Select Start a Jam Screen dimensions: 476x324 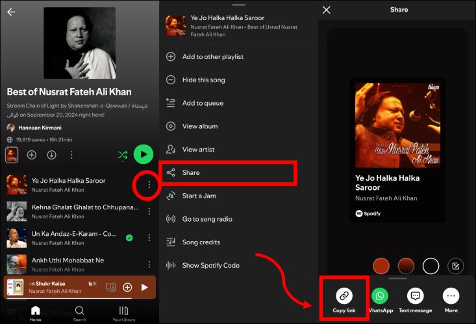(238, 196)
